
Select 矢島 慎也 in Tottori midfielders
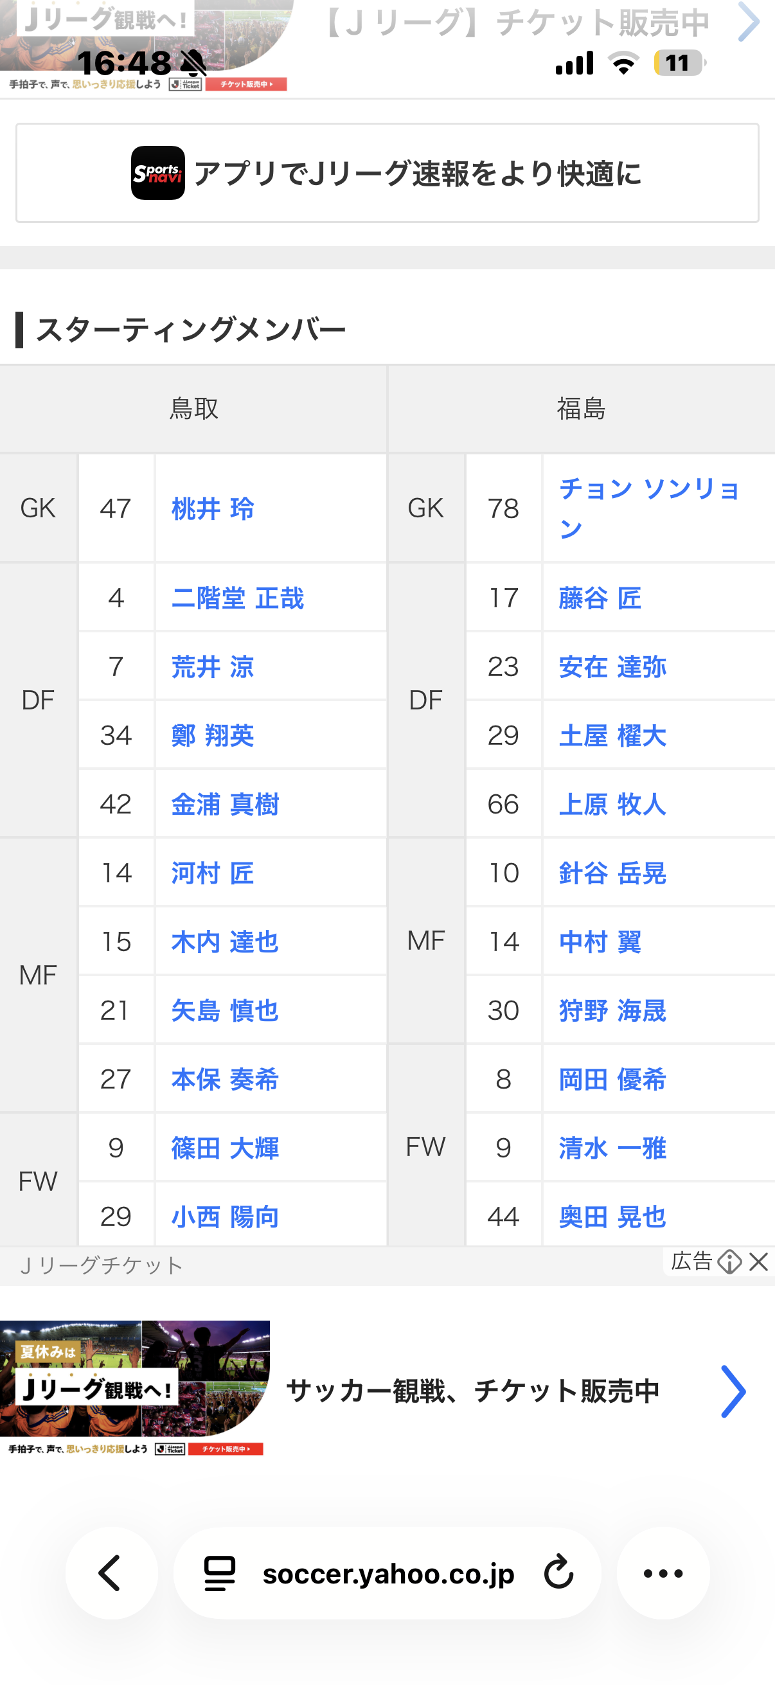pyautogui.click(x=225, y=1011)
